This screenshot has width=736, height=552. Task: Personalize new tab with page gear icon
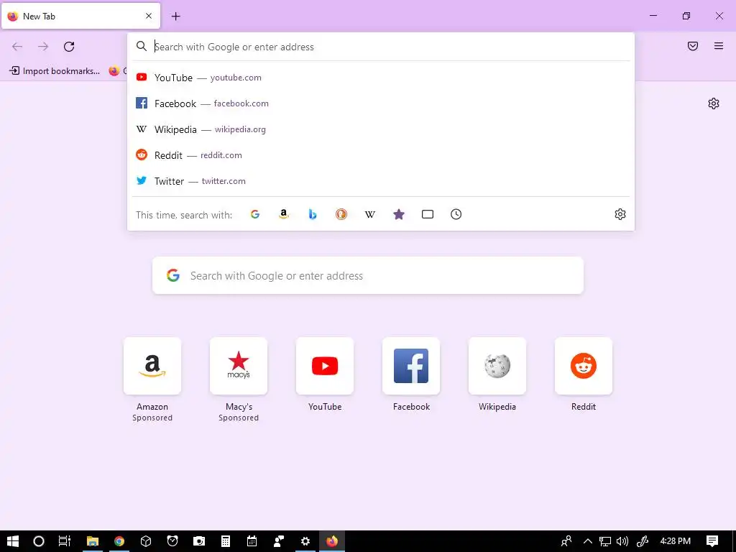(x=714, y=103)
